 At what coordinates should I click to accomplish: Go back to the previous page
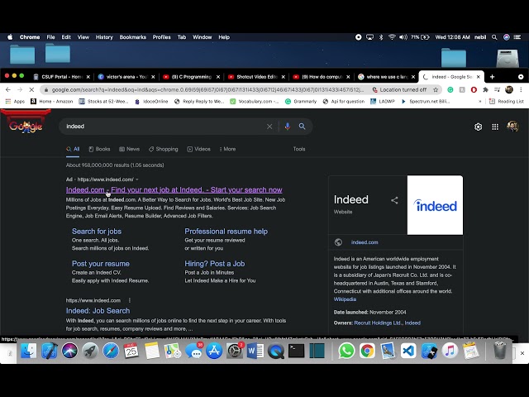[8, 90]
